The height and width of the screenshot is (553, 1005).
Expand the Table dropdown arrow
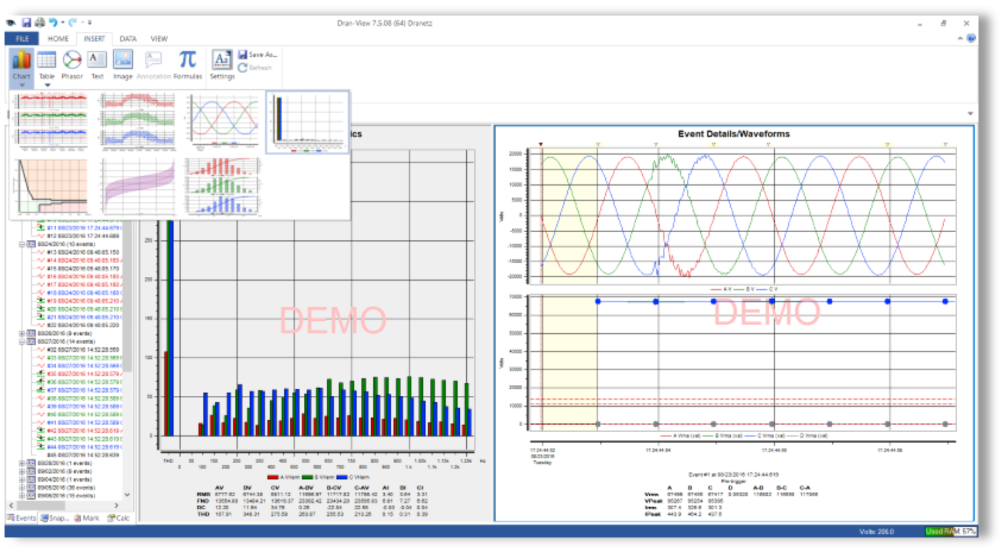[x=47, y=85]
